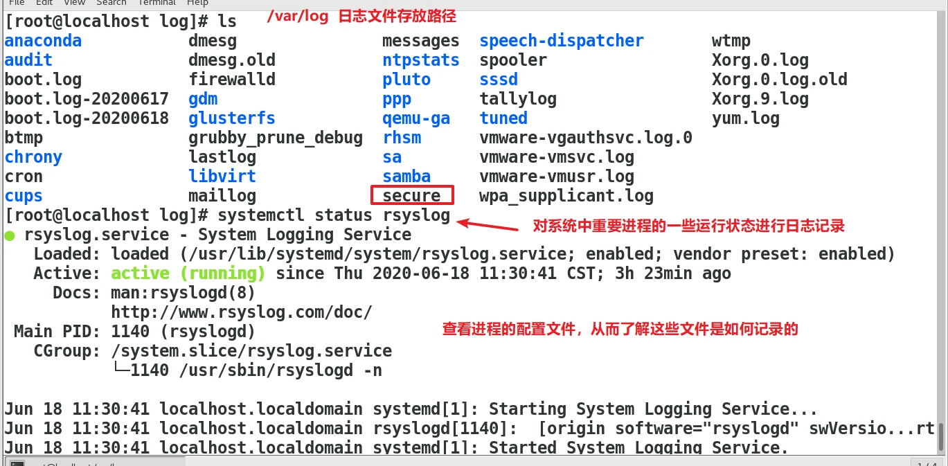948x466 pixels.
Task: Select the vmware-vgauthsvc.log.0 file name
Action: pyautogui.click(x=586, y=138)
